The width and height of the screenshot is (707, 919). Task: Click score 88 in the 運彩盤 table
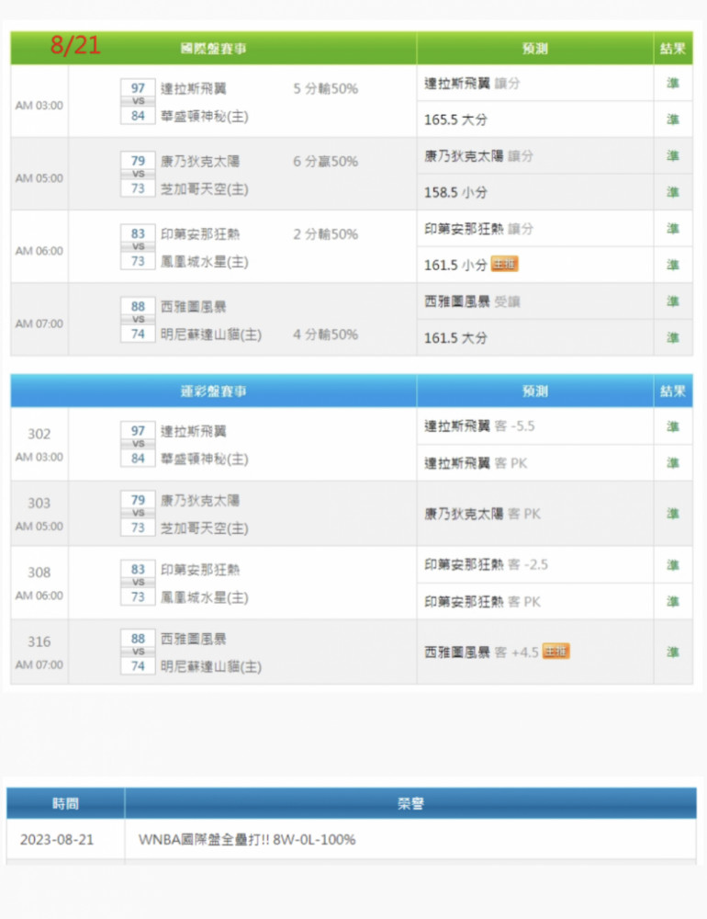(x=138, y=638)
